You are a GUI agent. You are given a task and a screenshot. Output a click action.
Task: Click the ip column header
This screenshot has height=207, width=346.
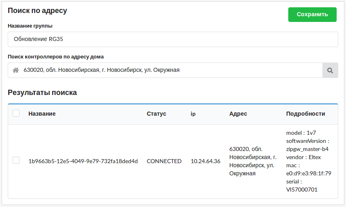click(193, 114)
